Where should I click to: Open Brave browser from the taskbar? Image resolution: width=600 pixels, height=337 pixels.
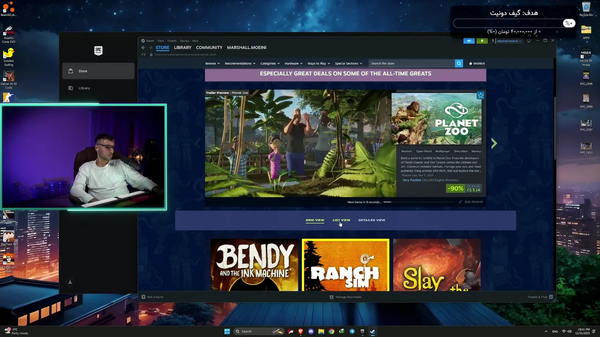coord(300,331)
